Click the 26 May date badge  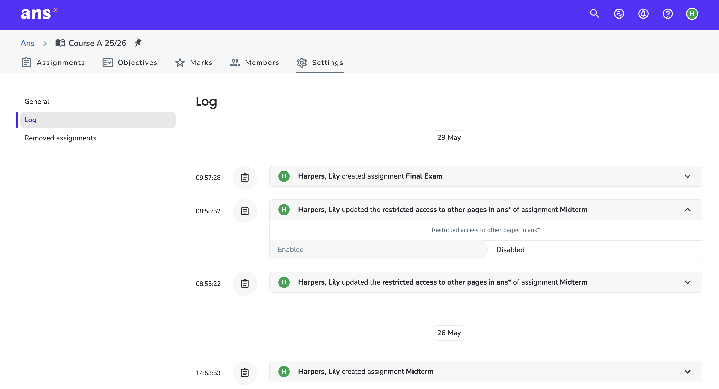[x=449, y=333]
